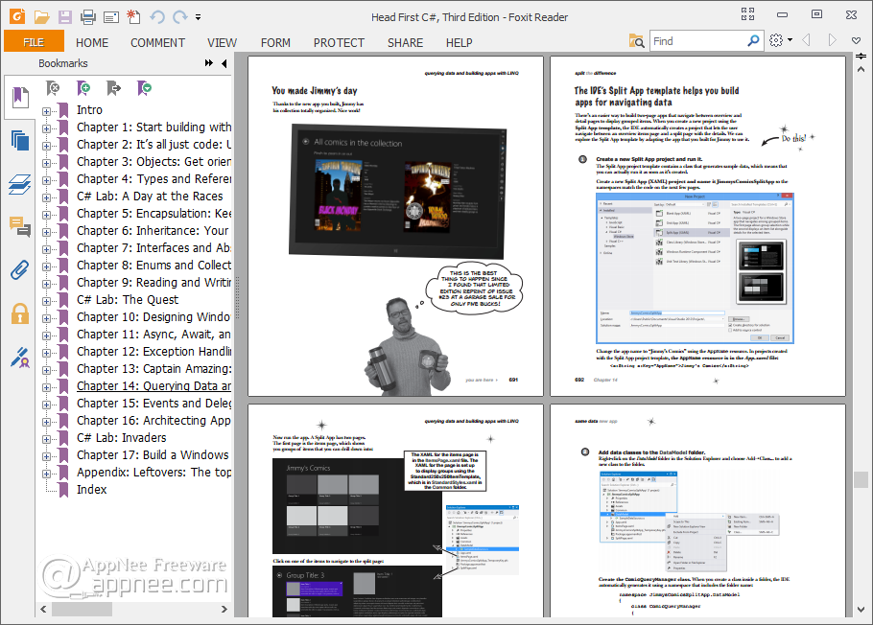Switch to the HOME ribbon tab
The height and width of the screenshot is (625, 873).
click(x=92, y=42)
